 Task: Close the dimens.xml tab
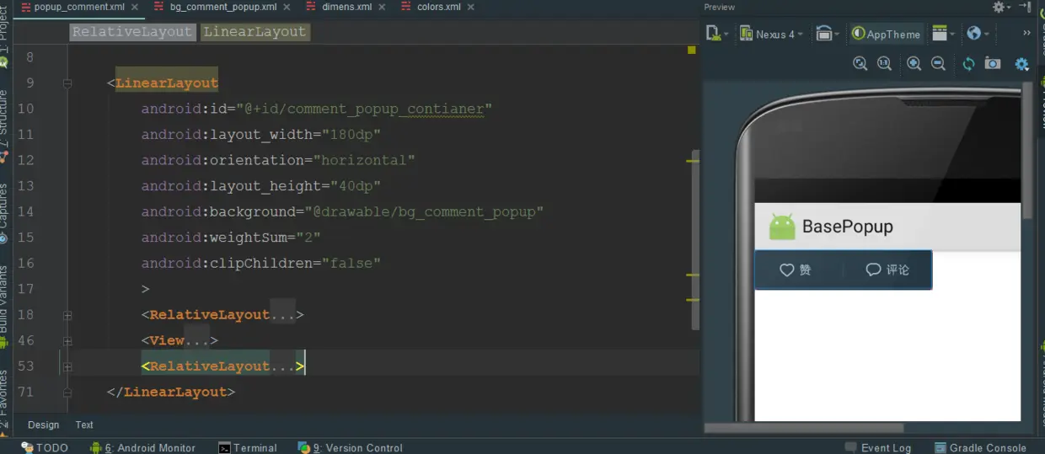(x=382, y=7)
